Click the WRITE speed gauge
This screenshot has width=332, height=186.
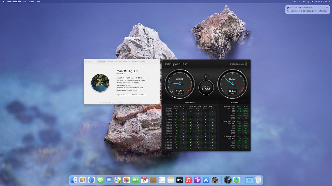coord(180,84)
